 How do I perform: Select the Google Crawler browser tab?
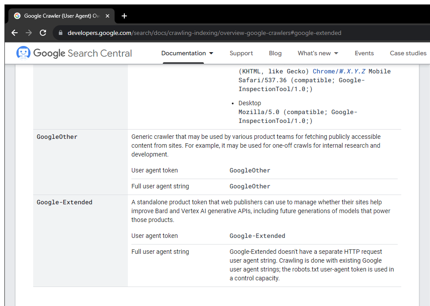[62, 16]
